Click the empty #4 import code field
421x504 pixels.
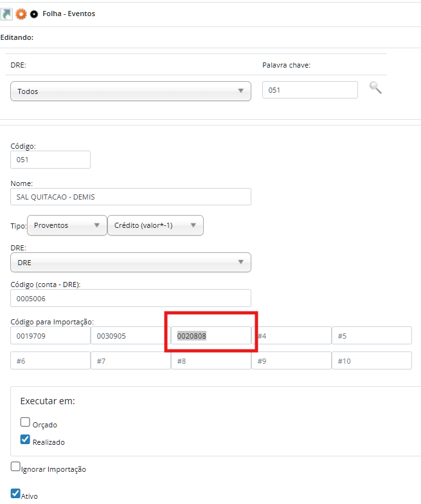[x=291, y=335]
